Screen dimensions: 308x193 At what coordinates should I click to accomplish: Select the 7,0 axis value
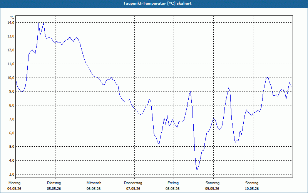pyautogui.click(x=12, y=119)
